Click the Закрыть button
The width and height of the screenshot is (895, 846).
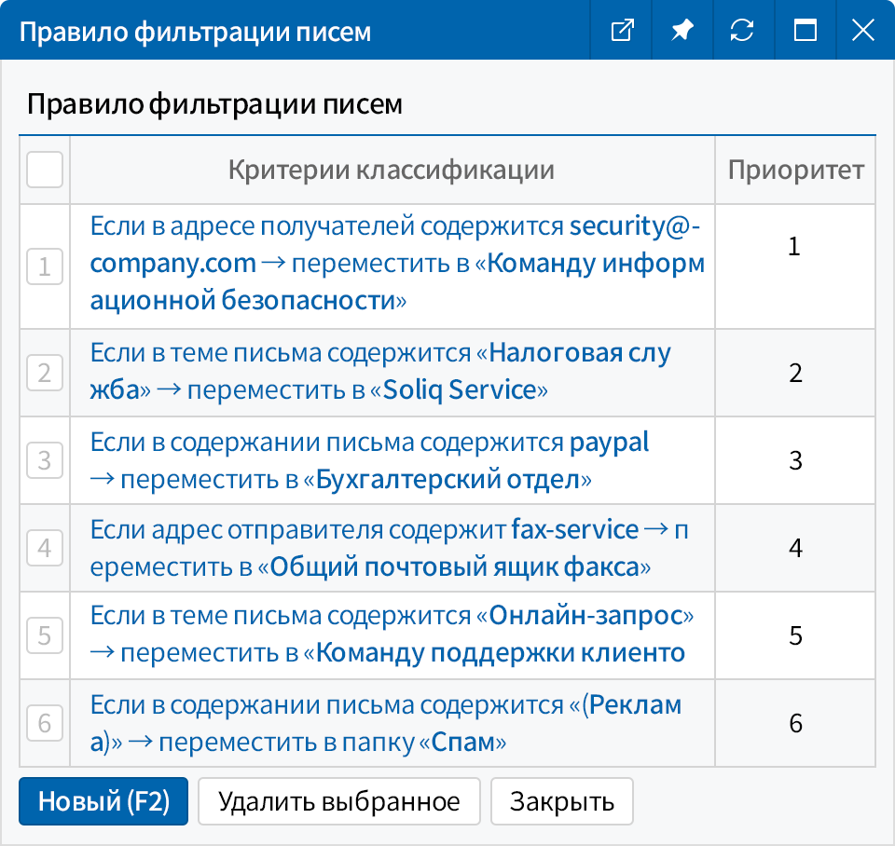(x=561, y=801)
